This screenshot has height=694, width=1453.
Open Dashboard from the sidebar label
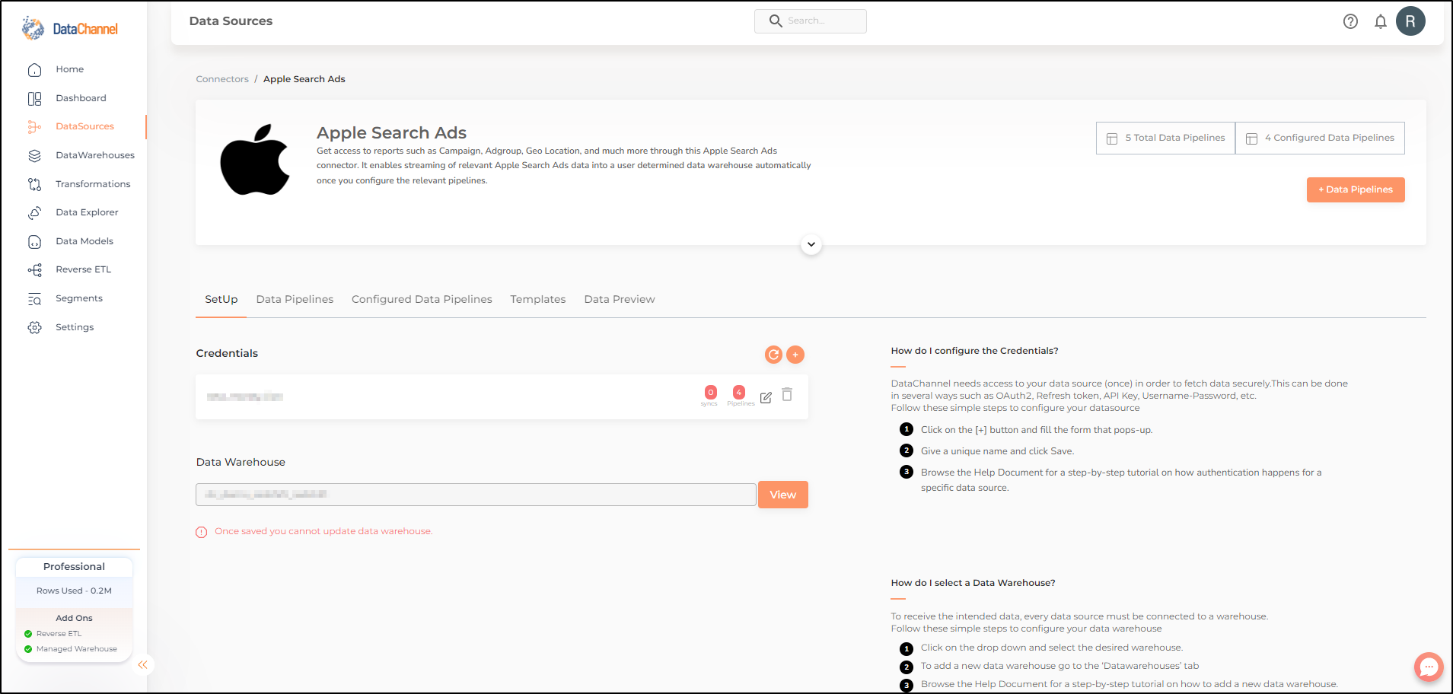pyautogui.click(x=81, y=99)
